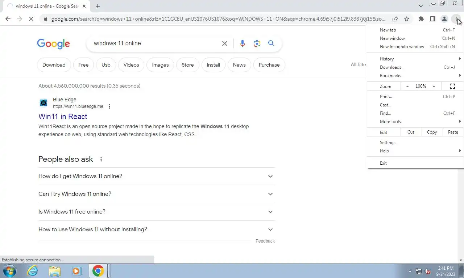Toggle the side panel icon
The image size is (464, 278).
[432, 19]
